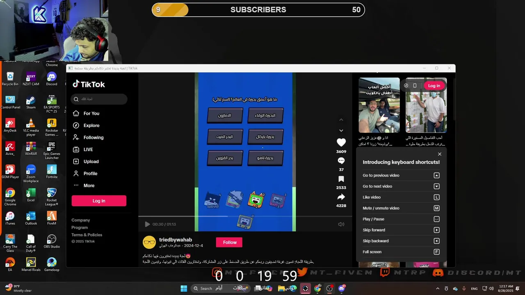Open the Windows Start menu
Viewport: 525px width, 295px height.
point(184,288)
